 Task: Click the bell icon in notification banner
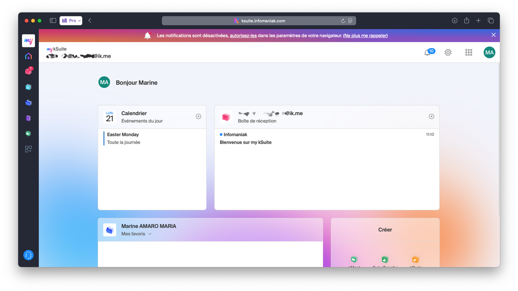click(148, 36)
